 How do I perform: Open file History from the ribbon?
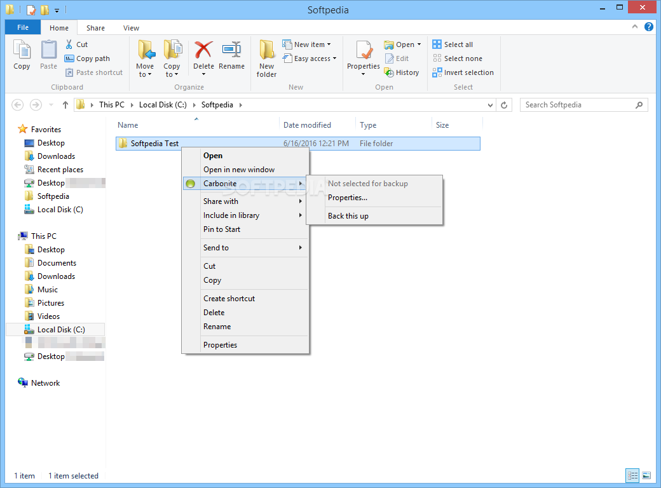pos(402,72)
